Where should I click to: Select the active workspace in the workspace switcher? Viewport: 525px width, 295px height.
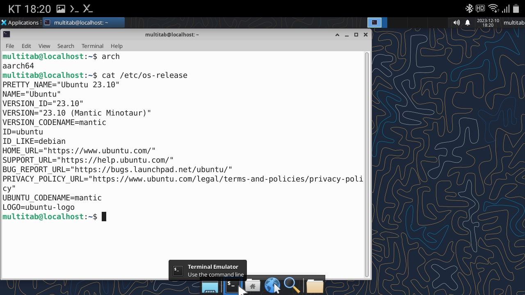pyautogui.click(x=374, y=23)
